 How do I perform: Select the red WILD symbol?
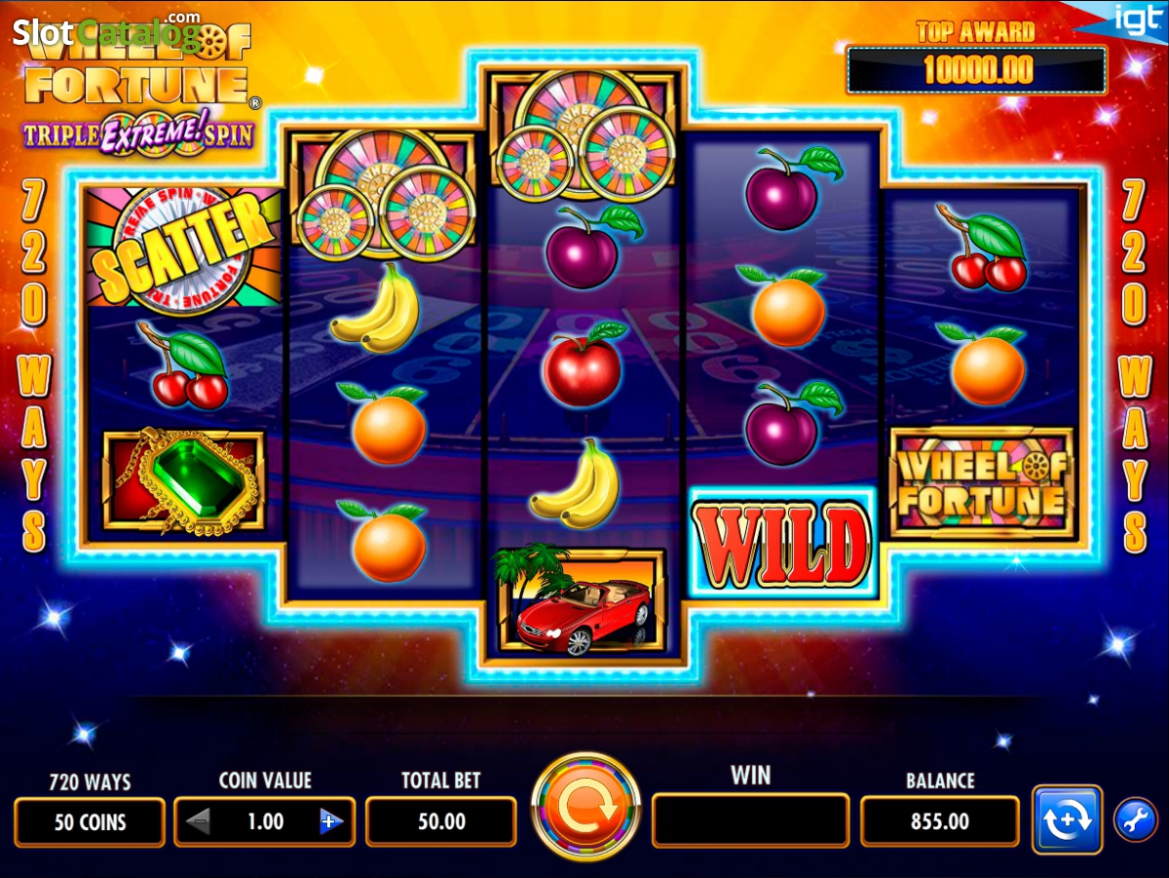pyautogui.click(x=784, y=544)
